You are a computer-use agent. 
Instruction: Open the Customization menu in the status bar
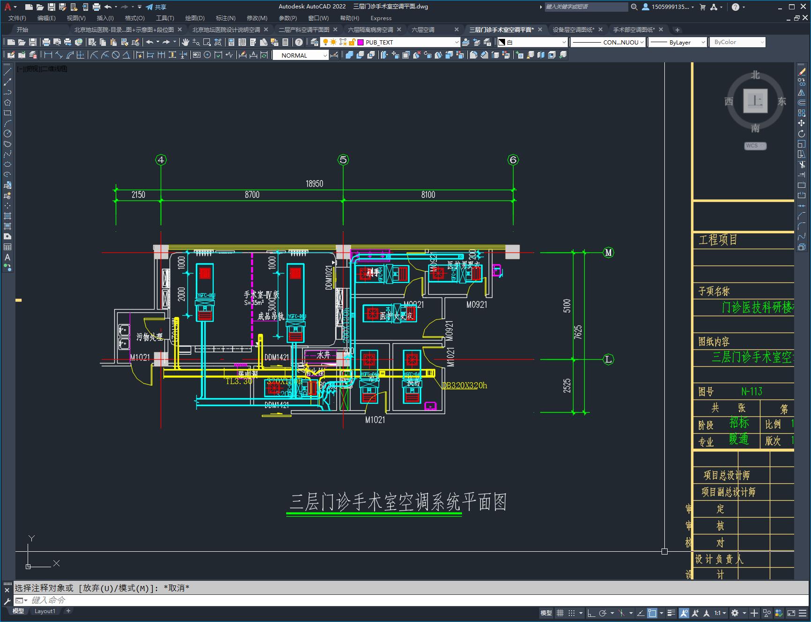click(803, 613)
